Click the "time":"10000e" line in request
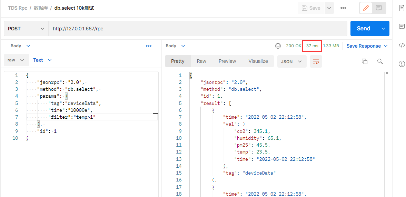The height and width of the screenshot is (197, 406). click(70, 110)
